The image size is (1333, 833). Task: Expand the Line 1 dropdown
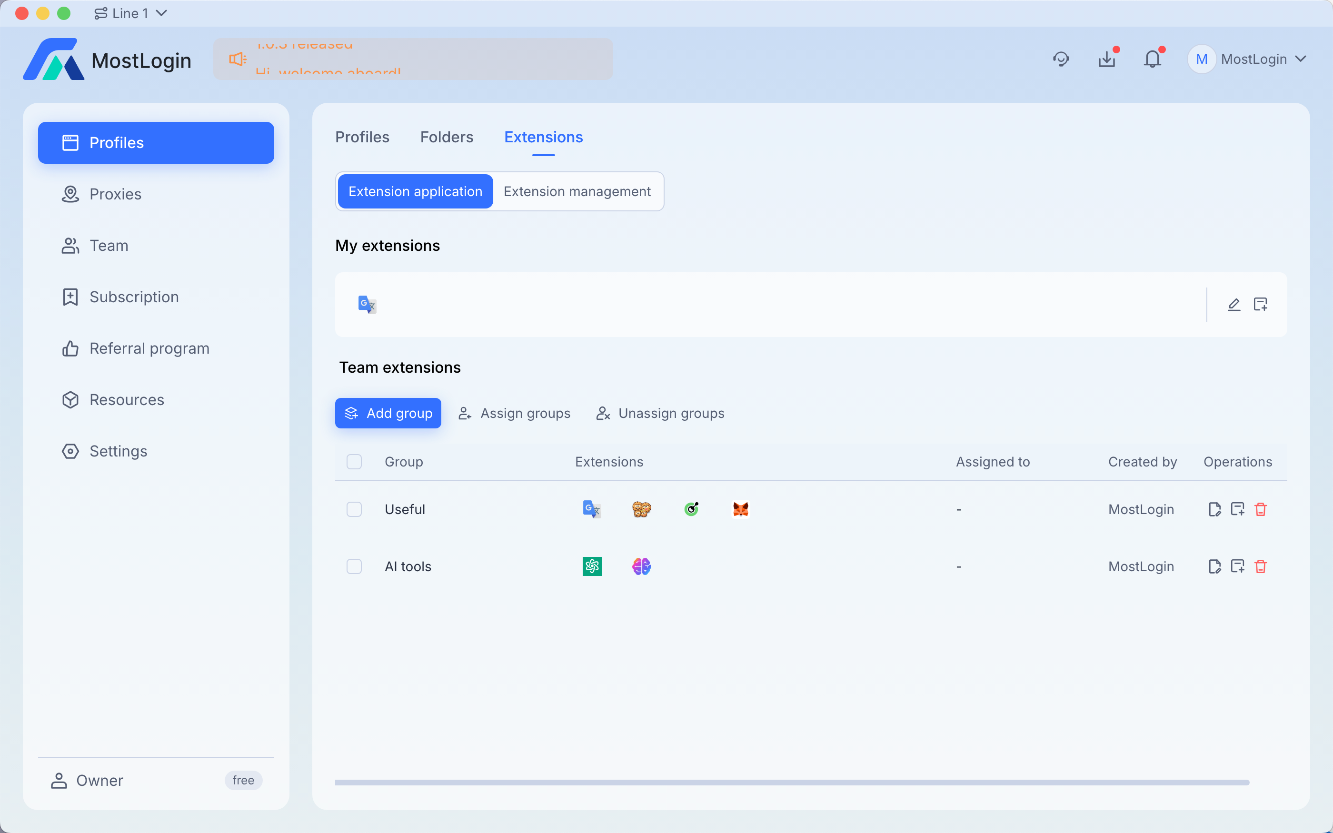point(130,13)
